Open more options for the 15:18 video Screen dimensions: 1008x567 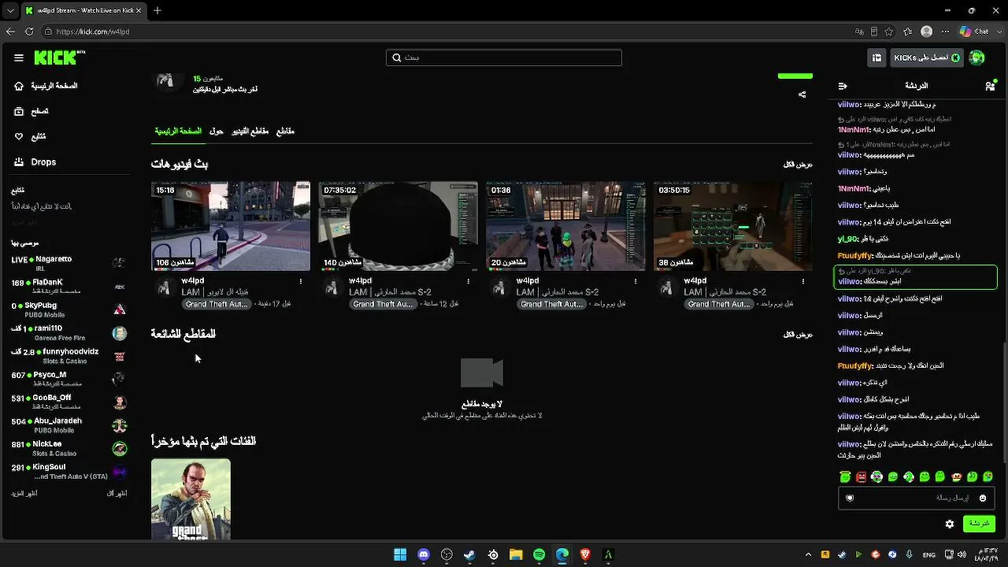coord(301,281)
